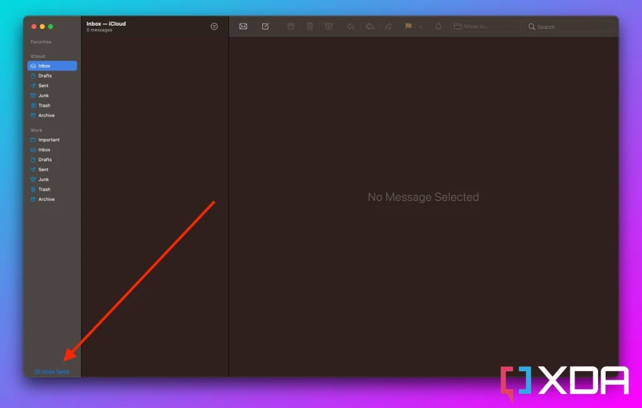Open the Move to field

pos(486,26)
